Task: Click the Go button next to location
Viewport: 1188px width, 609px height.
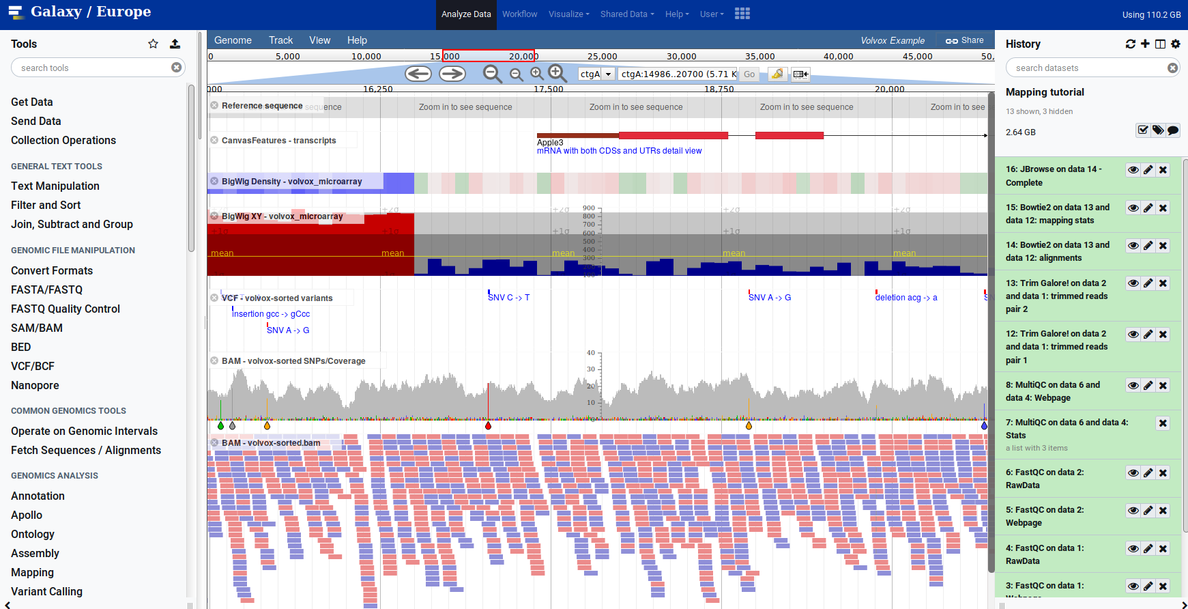Action: [x=749, y=74]
